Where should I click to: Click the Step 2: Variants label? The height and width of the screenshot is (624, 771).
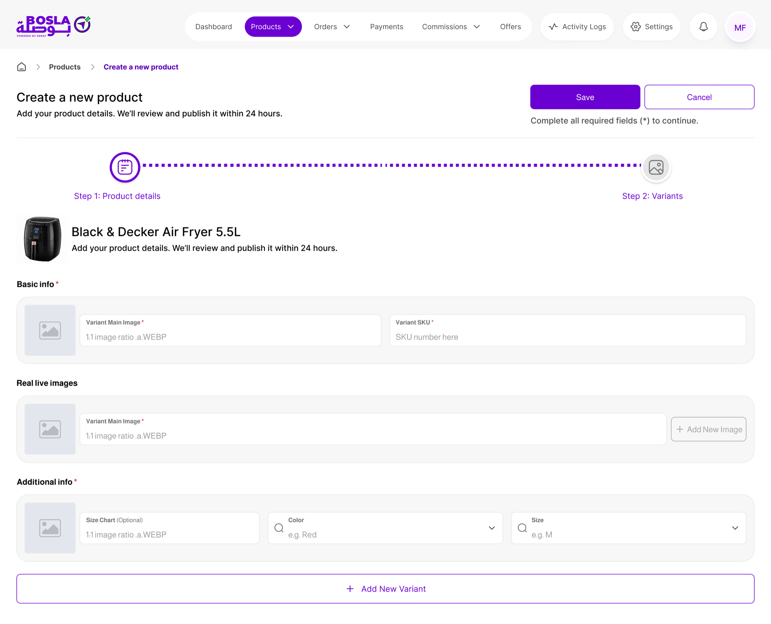(652, 196)
